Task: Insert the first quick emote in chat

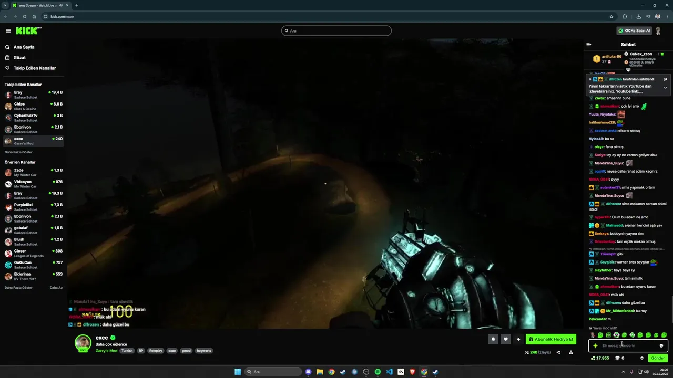Action: click(x=593, y=335)
